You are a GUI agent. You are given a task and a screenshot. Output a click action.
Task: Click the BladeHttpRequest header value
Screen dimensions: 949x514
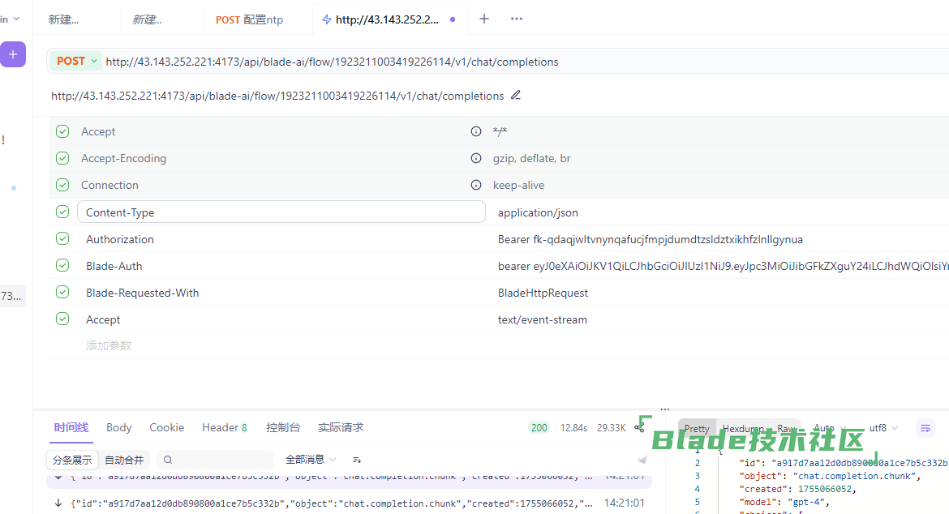click(x=543, y=293)
